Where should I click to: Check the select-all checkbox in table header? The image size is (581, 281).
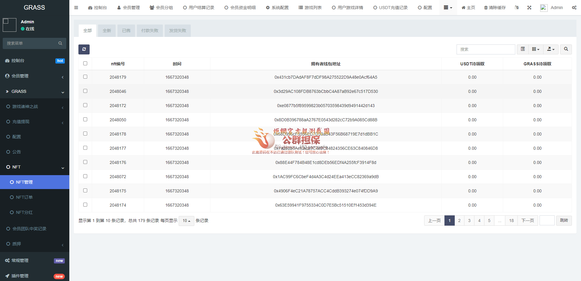85,64
